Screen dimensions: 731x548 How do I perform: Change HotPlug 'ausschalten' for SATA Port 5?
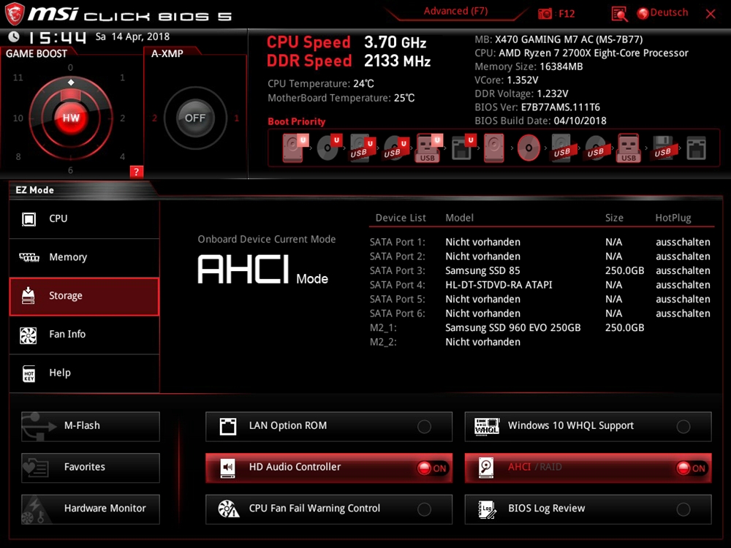tap(683, 299)
